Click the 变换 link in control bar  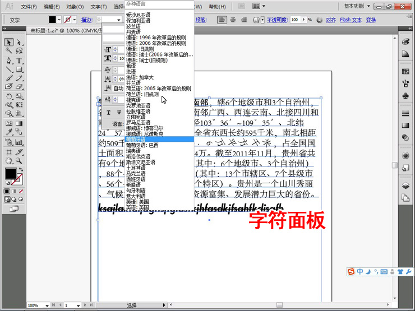pos(371,20)
